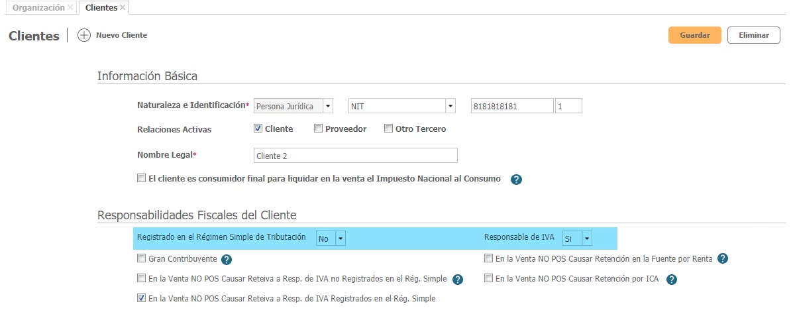Check the Otro Tercero checkbox
Image resolution: width=791 pixels, height=316 pixels.
click(389, 129)
